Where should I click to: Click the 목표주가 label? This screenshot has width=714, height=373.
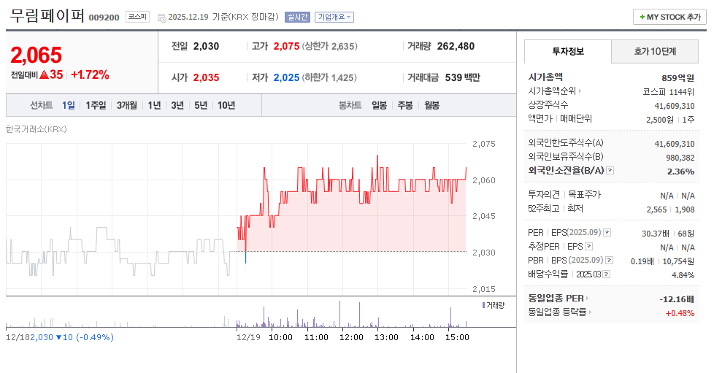click(584, 194)
